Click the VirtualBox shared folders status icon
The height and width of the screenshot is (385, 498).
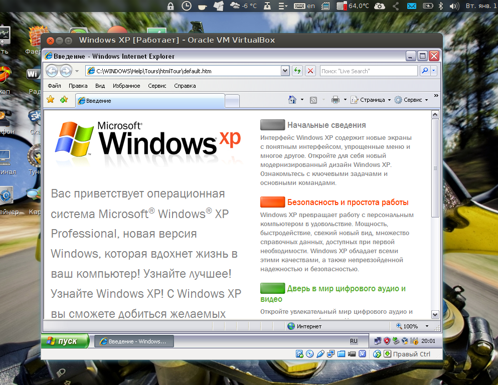[342, 354]
